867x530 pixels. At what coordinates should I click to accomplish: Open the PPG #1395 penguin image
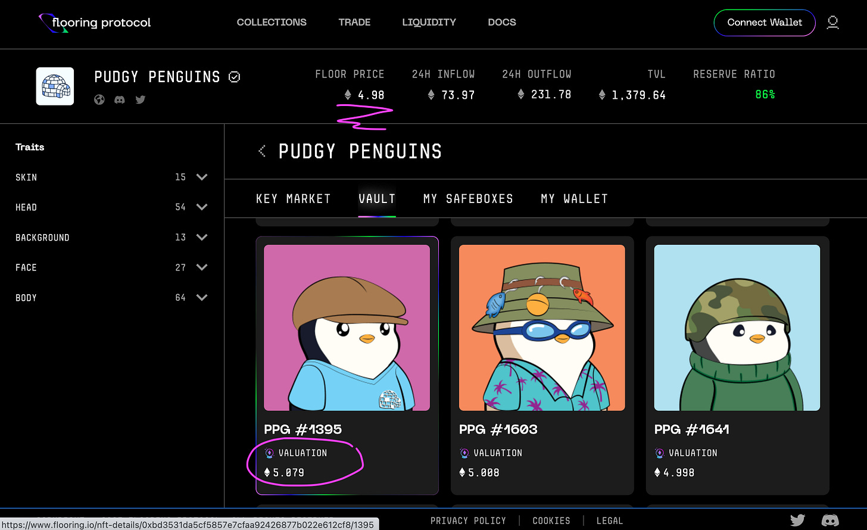tap(347, 328)
